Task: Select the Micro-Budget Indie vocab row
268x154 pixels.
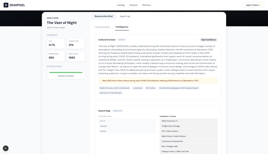Action: point(189,146)
